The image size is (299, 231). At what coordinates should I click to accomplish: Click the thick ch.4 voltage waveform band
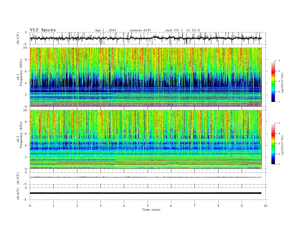pyautogui.click(x=146, y=193)
